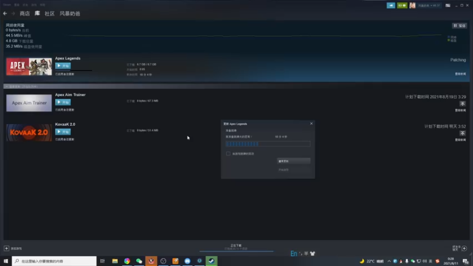This screenshot has height=266, width=473.
Task: Tick the checkbox in the update dialog
Action: pos(228,154)
